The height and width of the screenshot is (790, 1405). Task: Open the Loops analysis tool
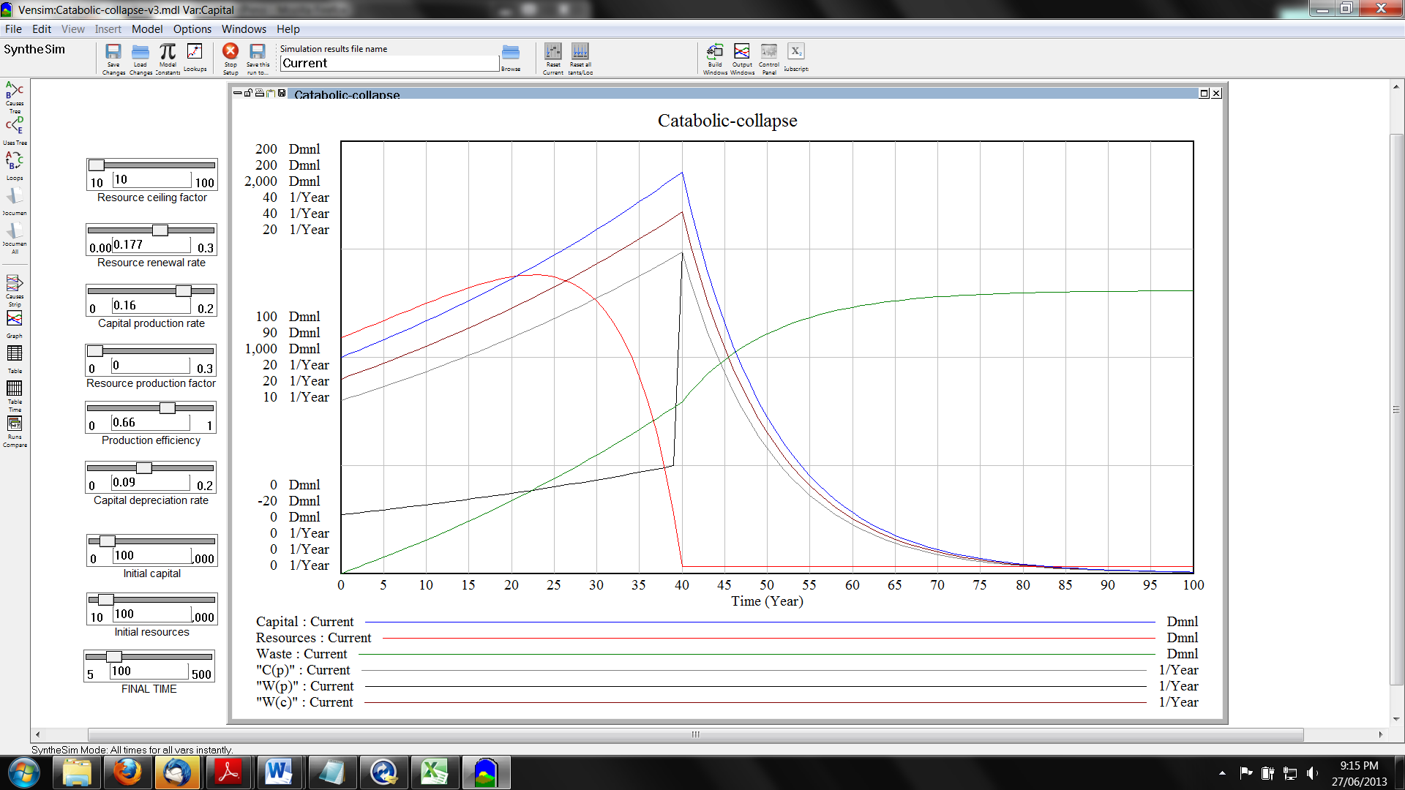click(15, 161)
